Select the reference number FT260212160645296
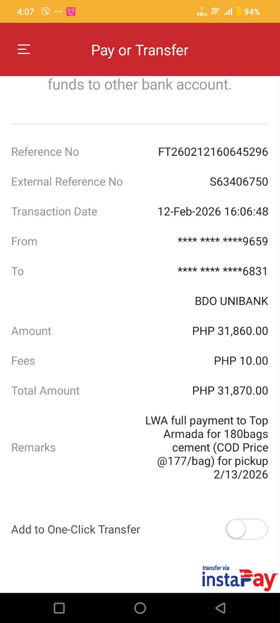The height and width of the screenshot is (623, 280). [213, 152]
